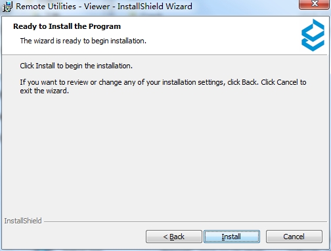Click the word 'Back' in the instruction paragraph
Image resolution: width=331 pixels, height=251 pixels.
250,82
